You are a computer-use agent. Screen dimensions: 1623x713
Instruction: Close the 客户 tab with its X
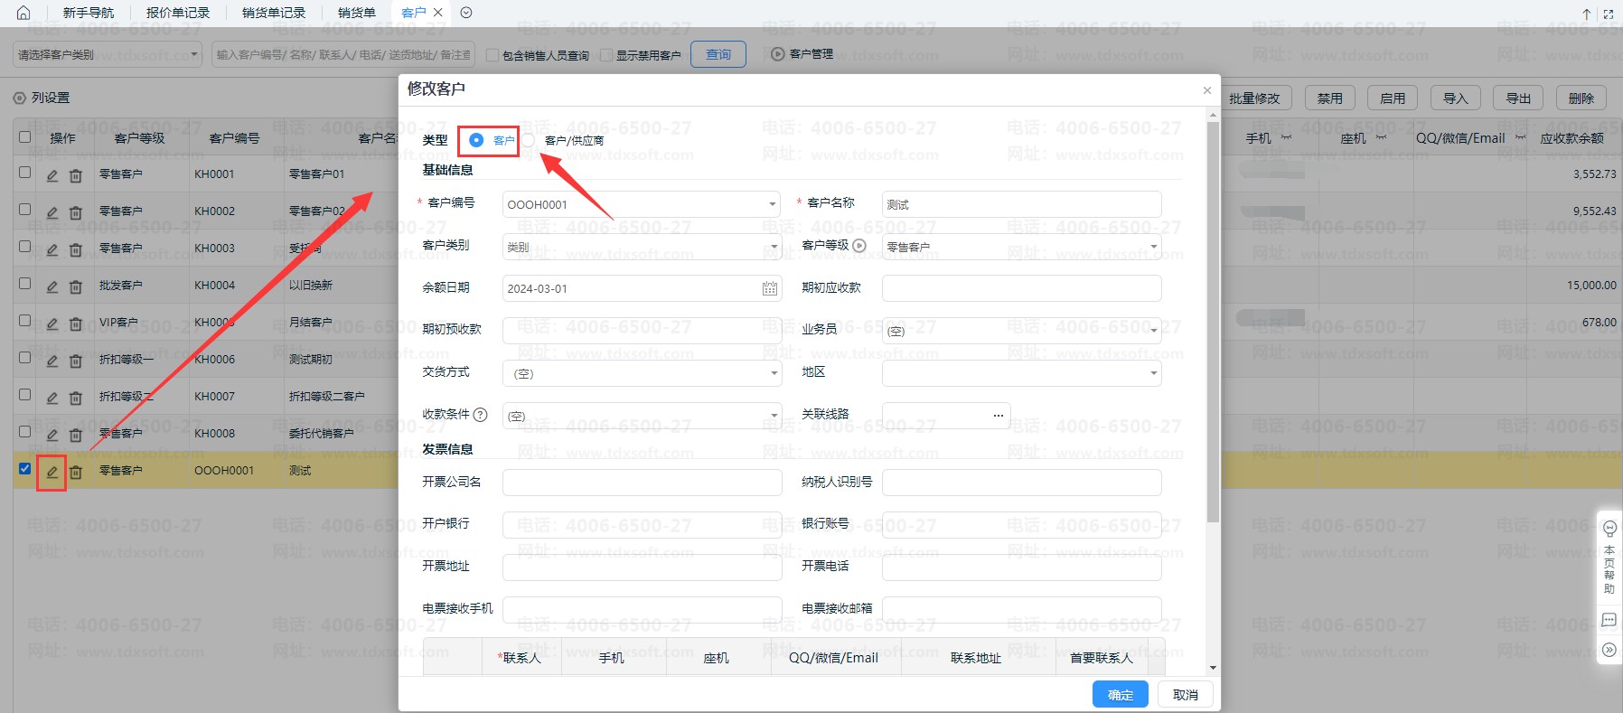(438, 13)
